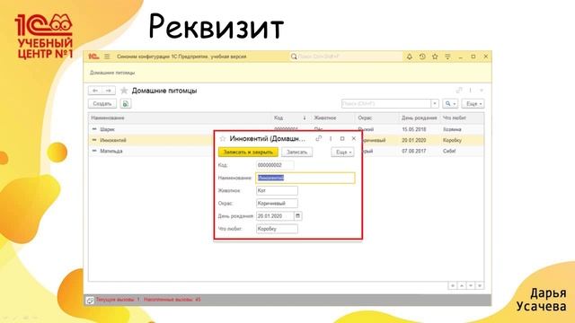The image size is (575, 323).
Task: Click the Код field in dialog
Action: point(275,165)
